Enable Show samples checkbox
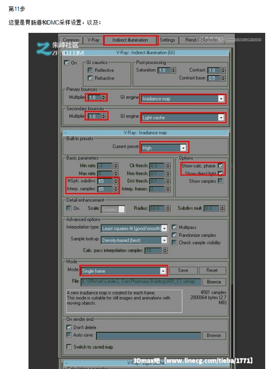This screenshot has height=369, width=270. point(220,181)
